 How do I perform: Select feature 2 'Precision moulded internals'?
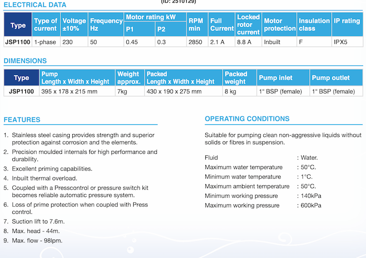(x=81, y=155)
